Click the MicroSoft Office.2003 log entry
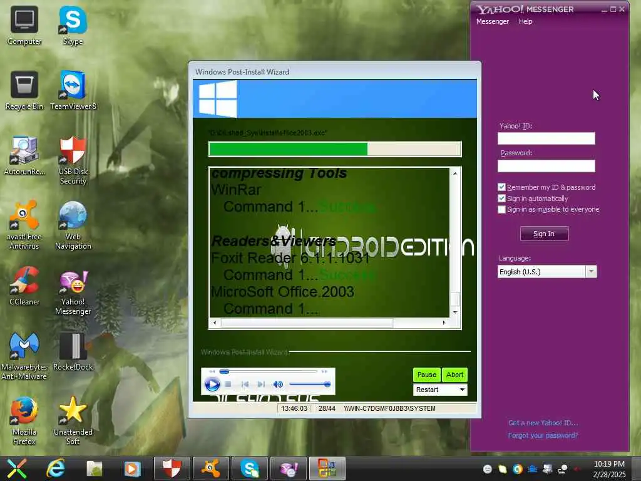 [282, 292]
